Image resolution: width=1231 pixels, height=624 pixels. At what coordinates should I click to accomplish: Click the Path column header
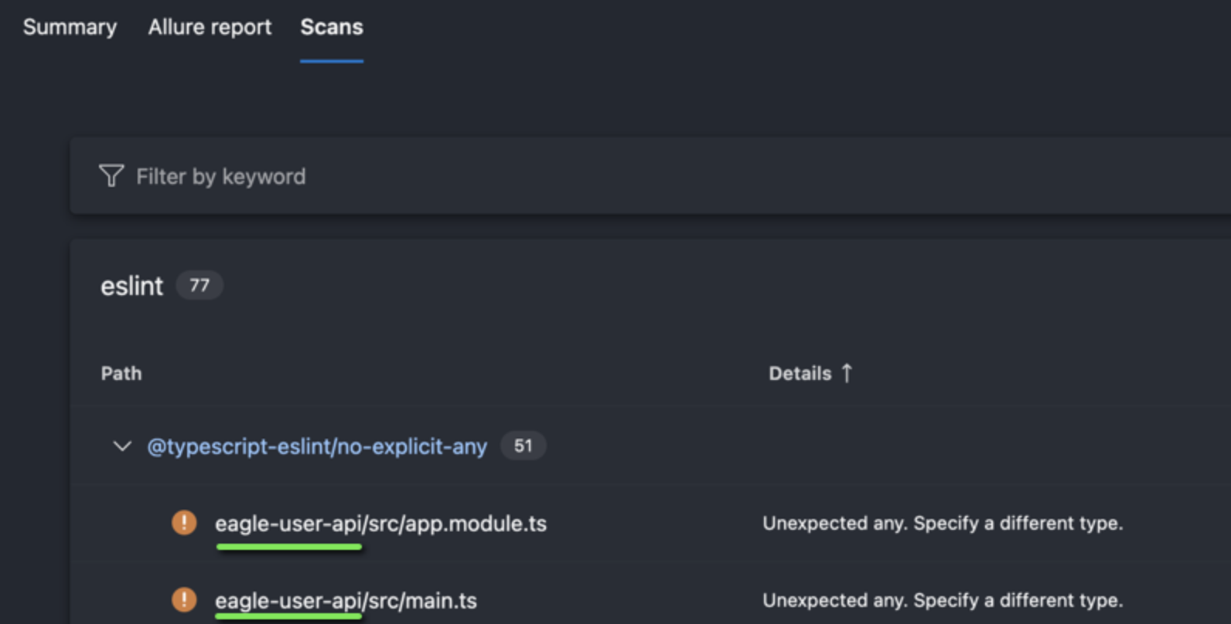(121, 373)
